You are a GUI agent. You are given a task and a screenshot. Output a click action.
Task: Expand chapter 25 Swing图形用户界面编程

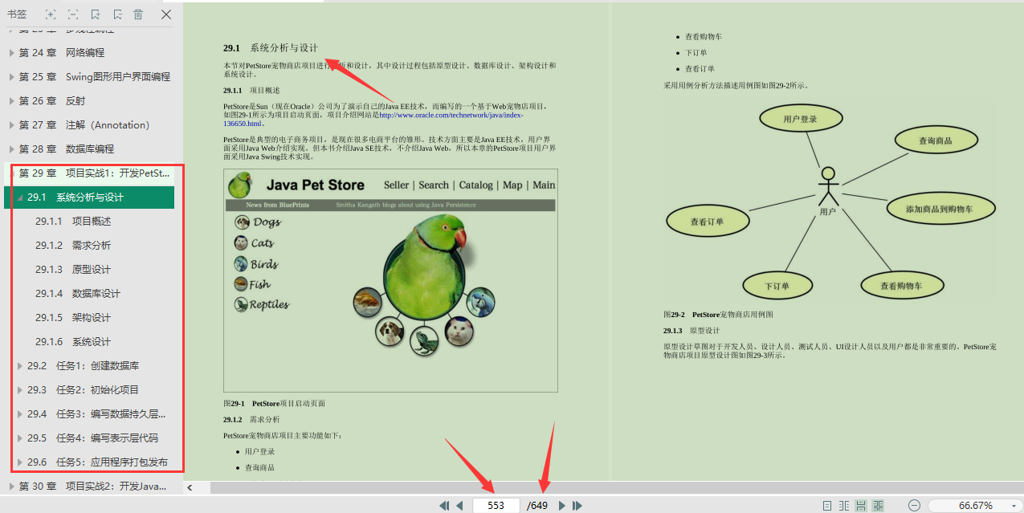point(11,77)
